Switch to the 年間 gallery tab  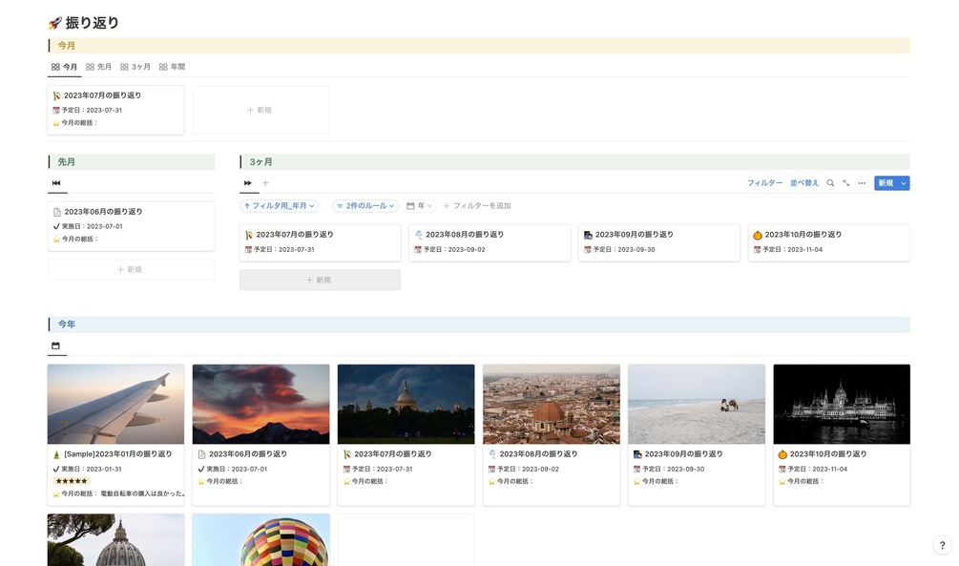[x=172, y=67]
